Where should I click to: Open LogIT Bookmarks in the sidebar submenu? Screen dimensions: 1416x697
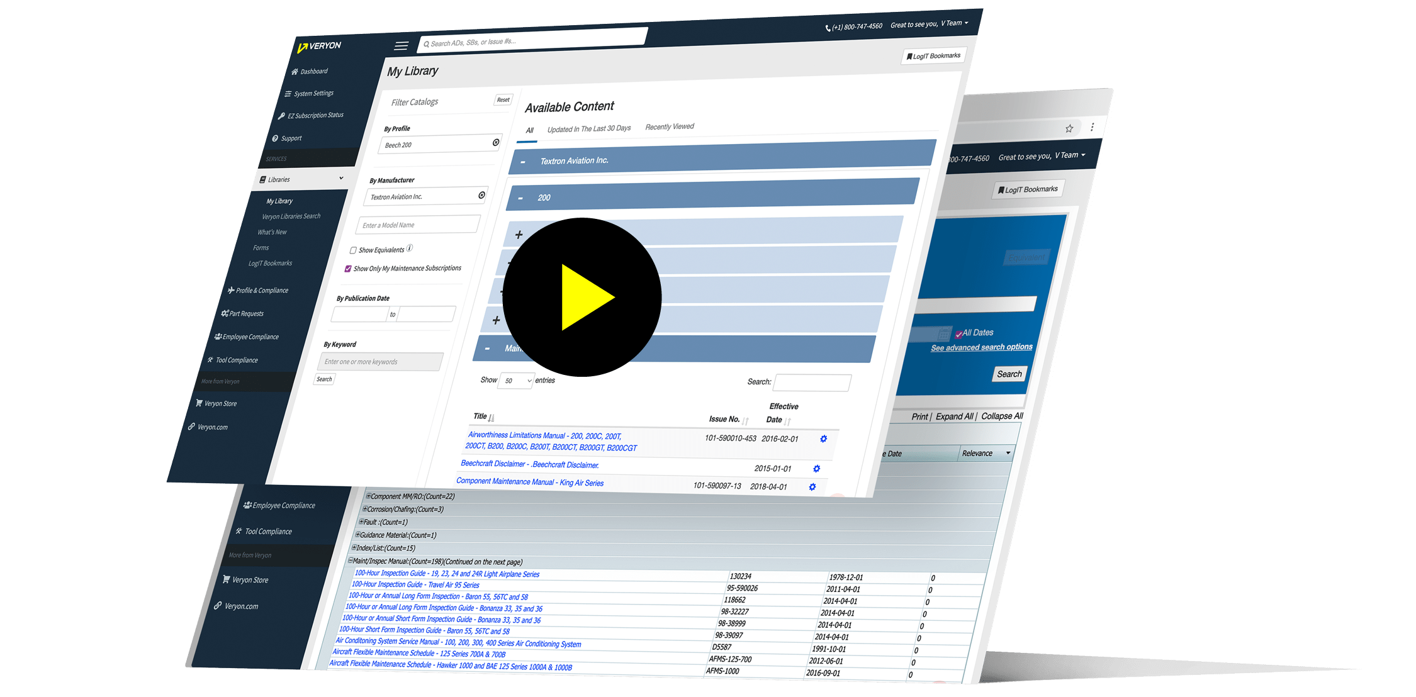[x=270, y=264]
